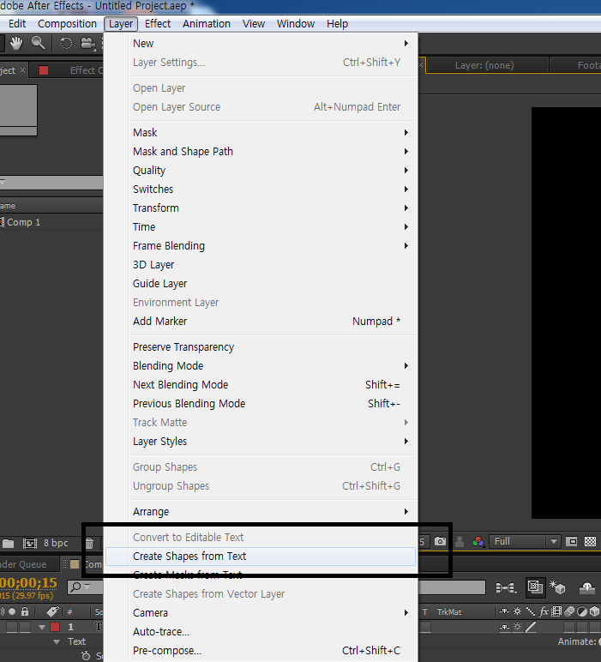601x662 pixels.
Task: Select the Hand tool
Action: pyautogui.click(x=16, y=43)
